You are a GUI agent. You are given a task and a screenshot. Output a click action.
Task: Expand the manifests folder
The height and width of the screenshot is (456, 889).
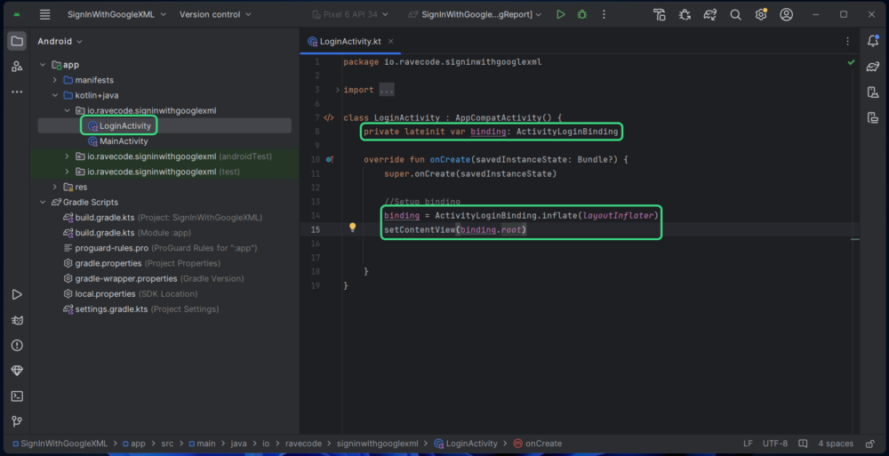(x=55, y=80)
